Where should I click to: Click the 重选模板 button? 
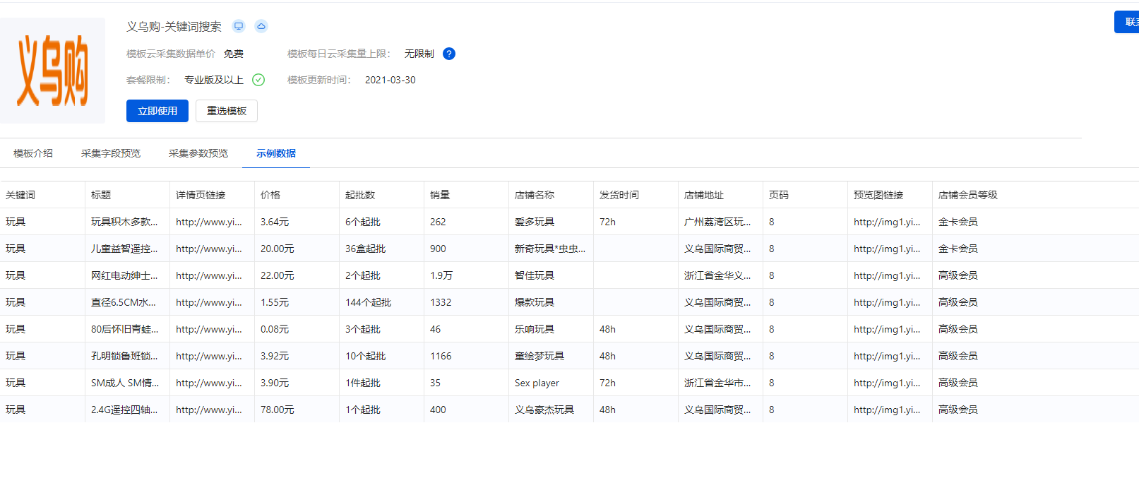(x=227, y=111)
